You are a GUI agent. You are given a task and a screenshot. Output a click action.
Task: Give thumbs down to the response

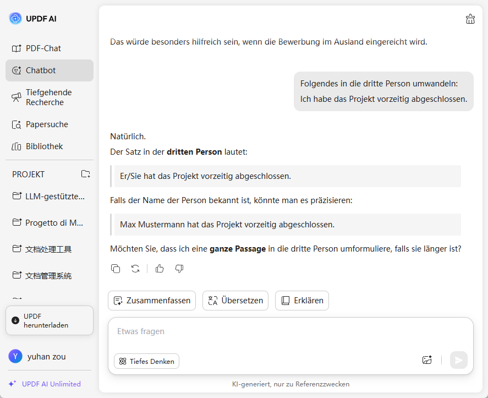pos(179,269)
